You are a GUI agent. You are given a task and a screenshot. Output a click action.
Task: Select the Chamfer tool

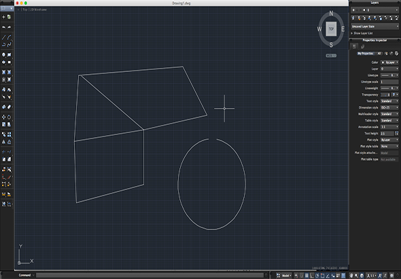point(10,159)
